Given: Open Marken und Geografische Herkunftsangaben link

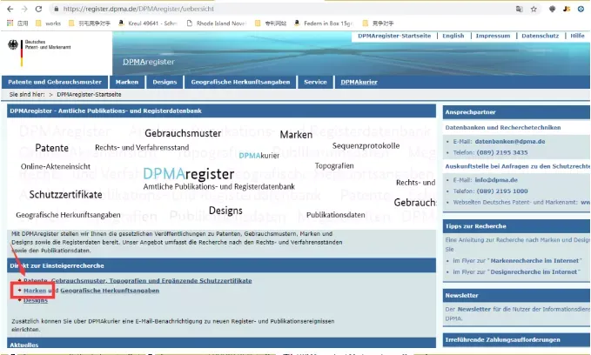Looking at the screenshot, I should (91, 291).
